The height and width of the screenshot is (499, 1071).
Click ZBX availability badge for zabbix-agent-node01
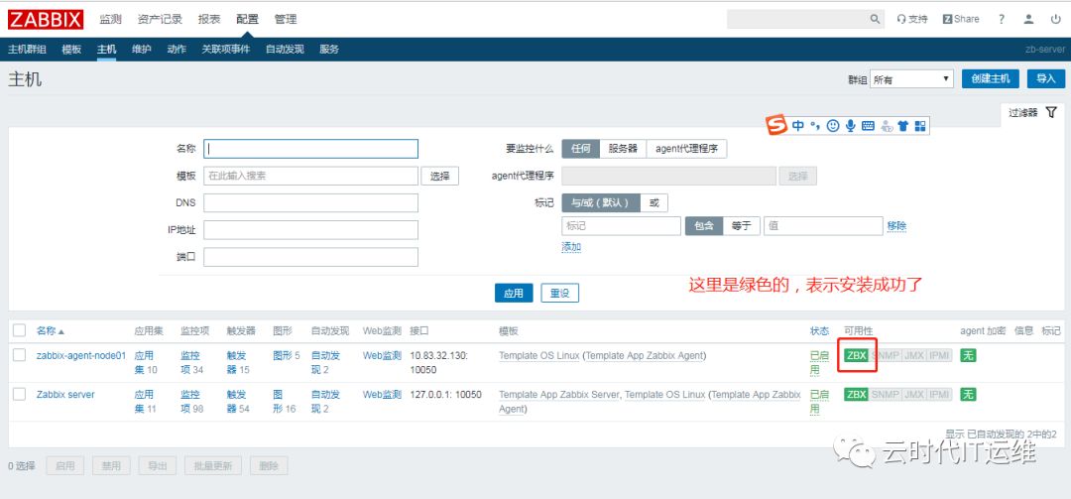point(857,355)
